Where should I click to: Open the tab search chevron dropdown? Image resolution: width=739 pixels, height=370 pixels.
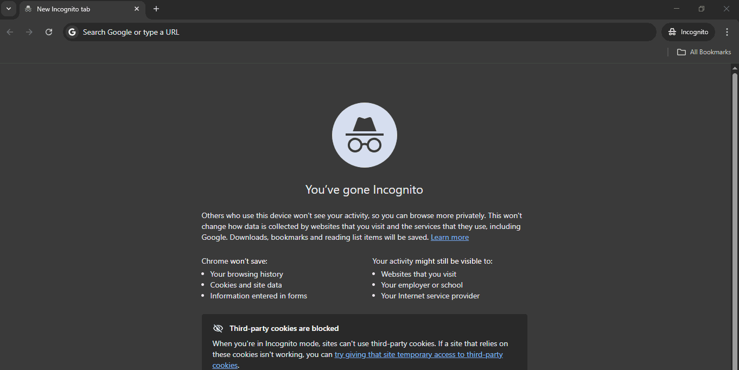click(8, 9)
